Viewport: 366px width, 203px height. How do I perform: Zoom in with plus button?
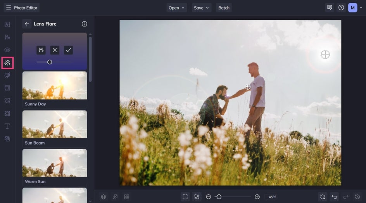[x=257, y=197]
